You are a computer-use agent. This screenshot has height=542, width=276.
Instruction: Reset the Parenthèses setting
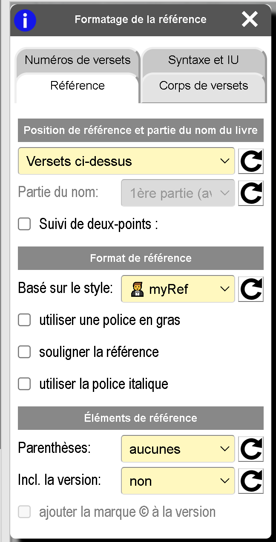click(x=250, y=449)
